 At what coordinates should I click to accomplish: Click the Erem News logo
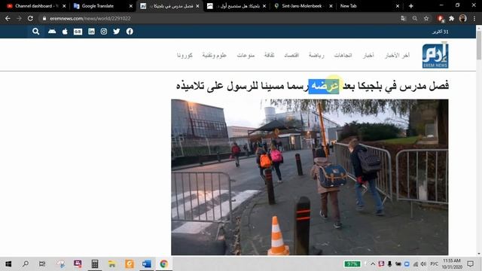[x=435, y=55]
